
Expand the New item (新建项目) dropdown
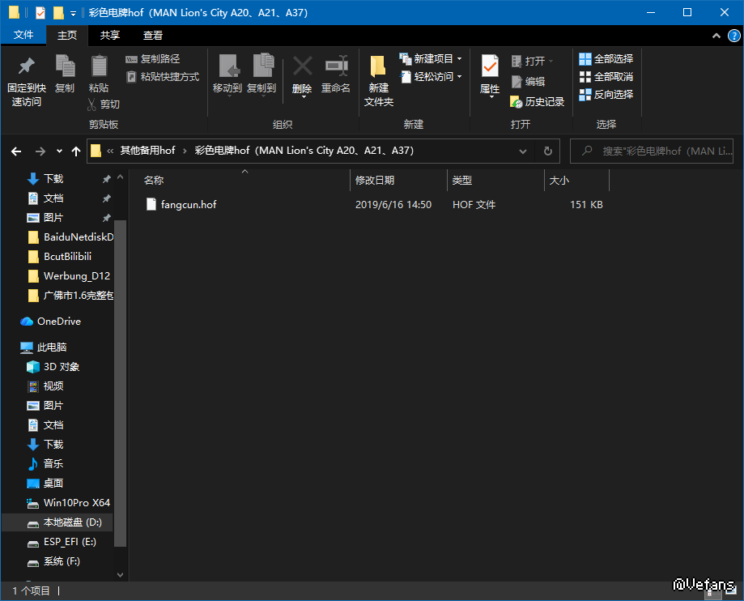459,59
